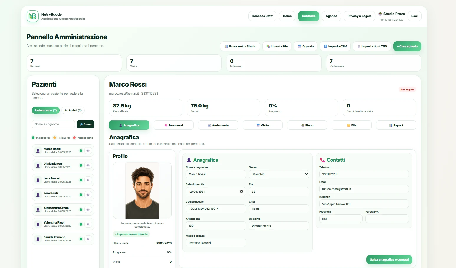This screenshot has height=268, width=456.
Task: Click the Codice fiscale field
Action: [216, 209]
